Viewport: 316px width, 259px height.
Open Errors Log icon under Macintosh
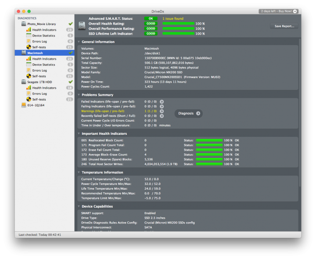click(29, 70)
